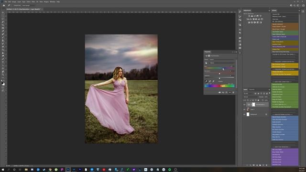Open the Filter menu
The width and height of the screenshot is (306, 172).
pyautogui.click(x=33, y=2)
